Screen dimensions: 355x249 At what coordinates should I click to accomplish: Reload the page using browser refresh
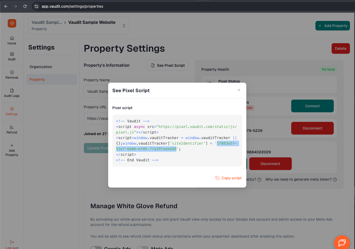(25, 6)
